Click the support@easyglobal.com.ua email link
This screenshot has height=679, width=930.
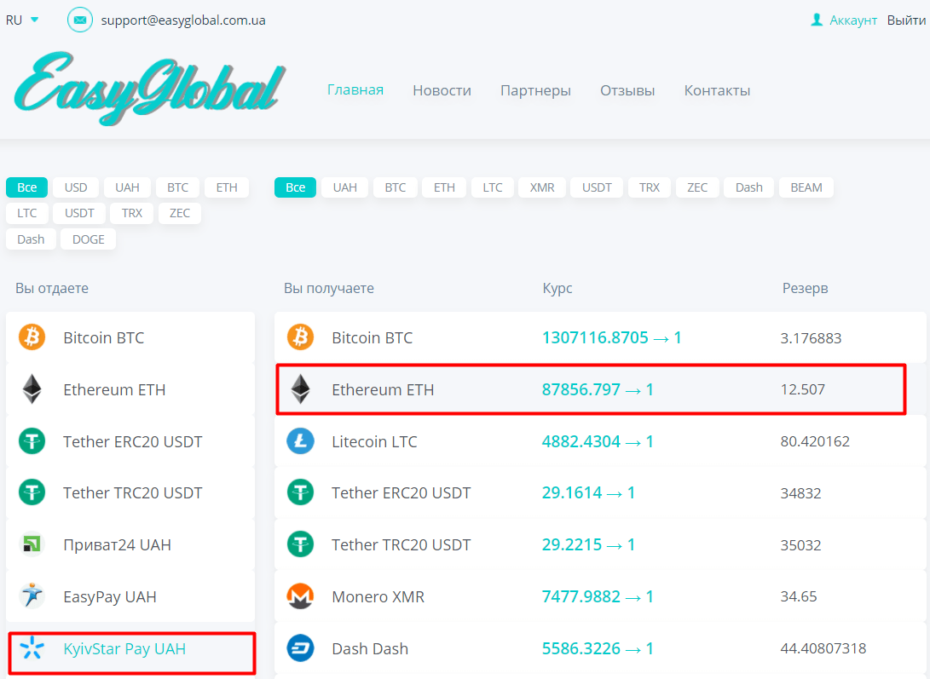pos(183,20)
